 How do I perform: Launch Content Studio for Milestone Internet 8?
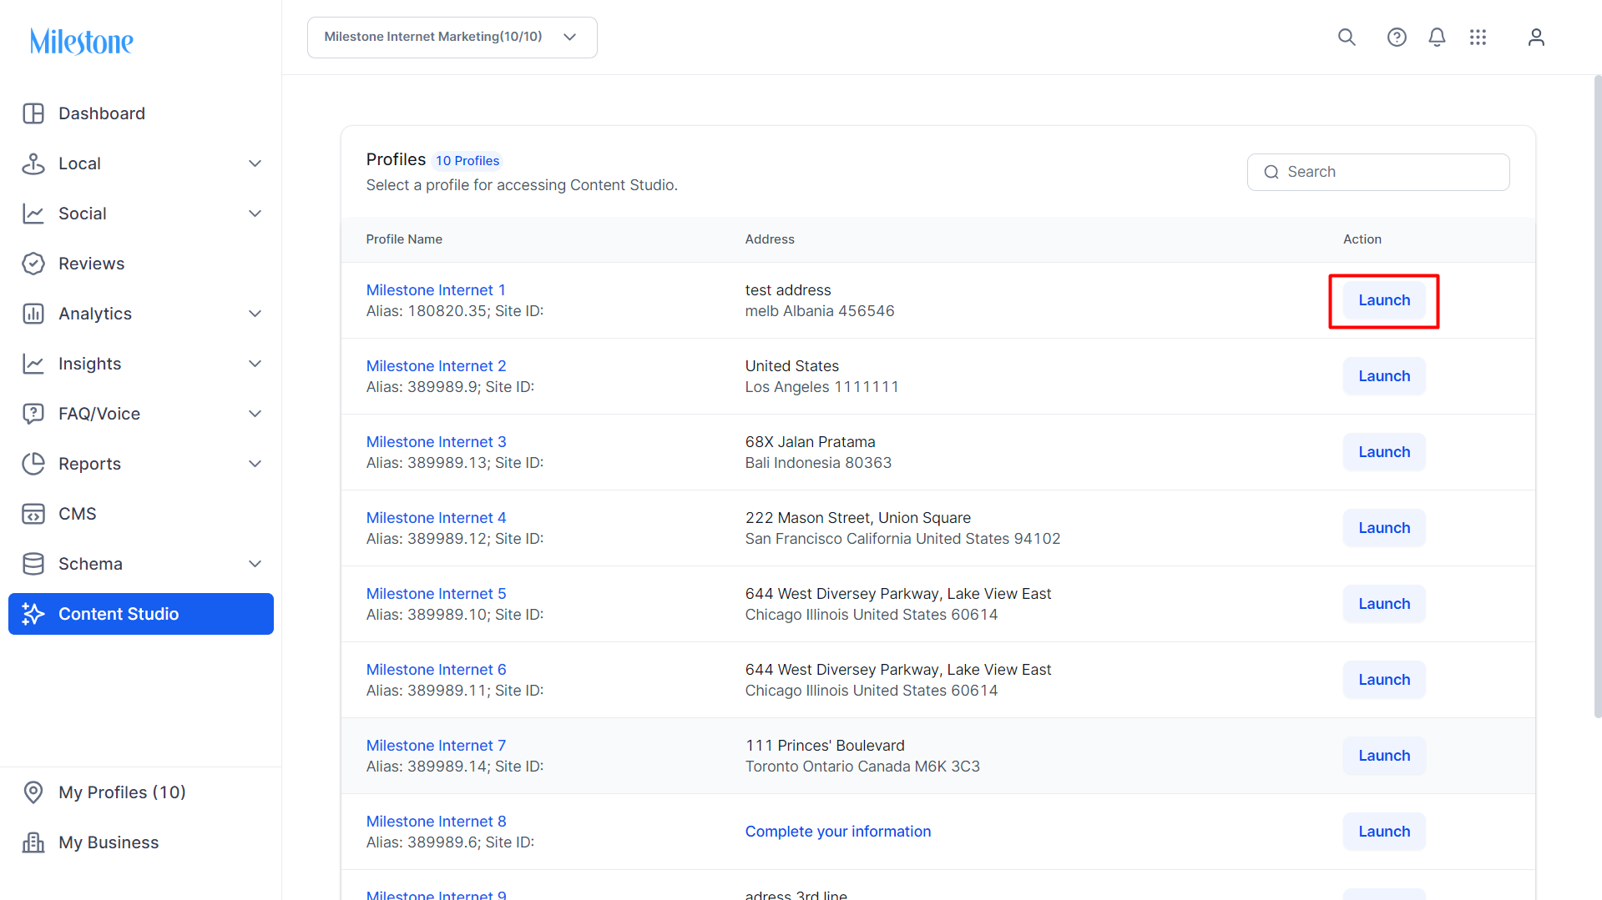pos(1384,832)
